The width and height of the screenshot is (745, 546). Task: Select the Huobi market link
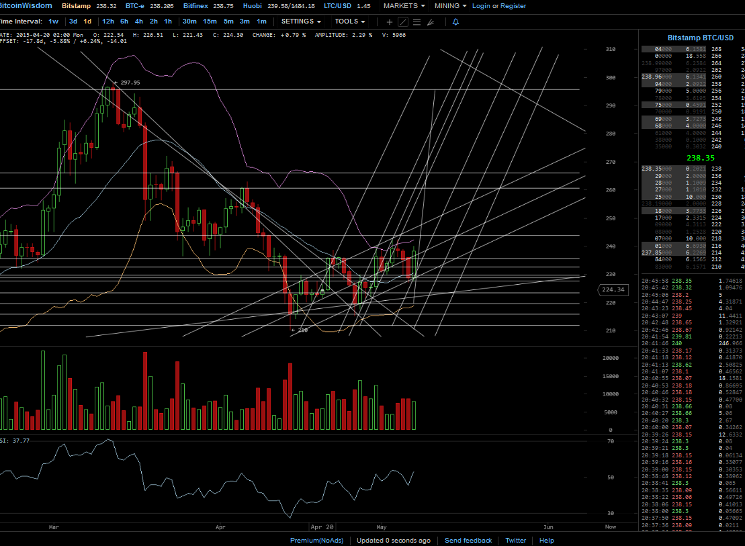(x=253, y=5)
